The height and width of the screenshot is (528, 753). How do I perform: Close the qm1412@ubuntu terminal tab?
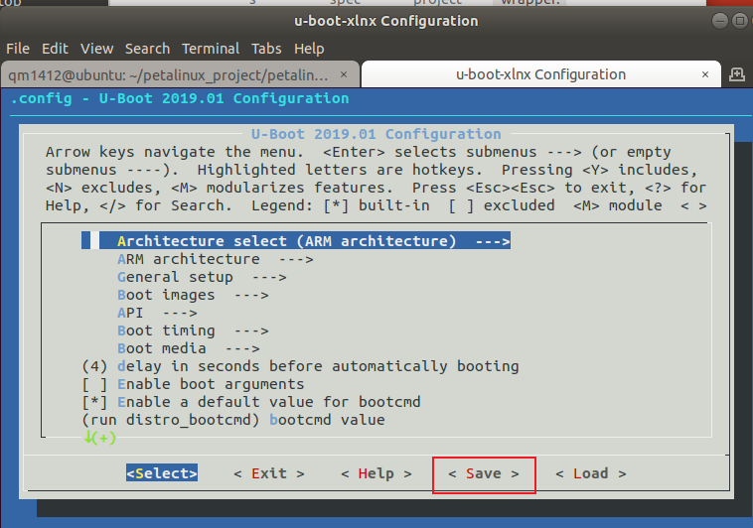coord(344,74)
